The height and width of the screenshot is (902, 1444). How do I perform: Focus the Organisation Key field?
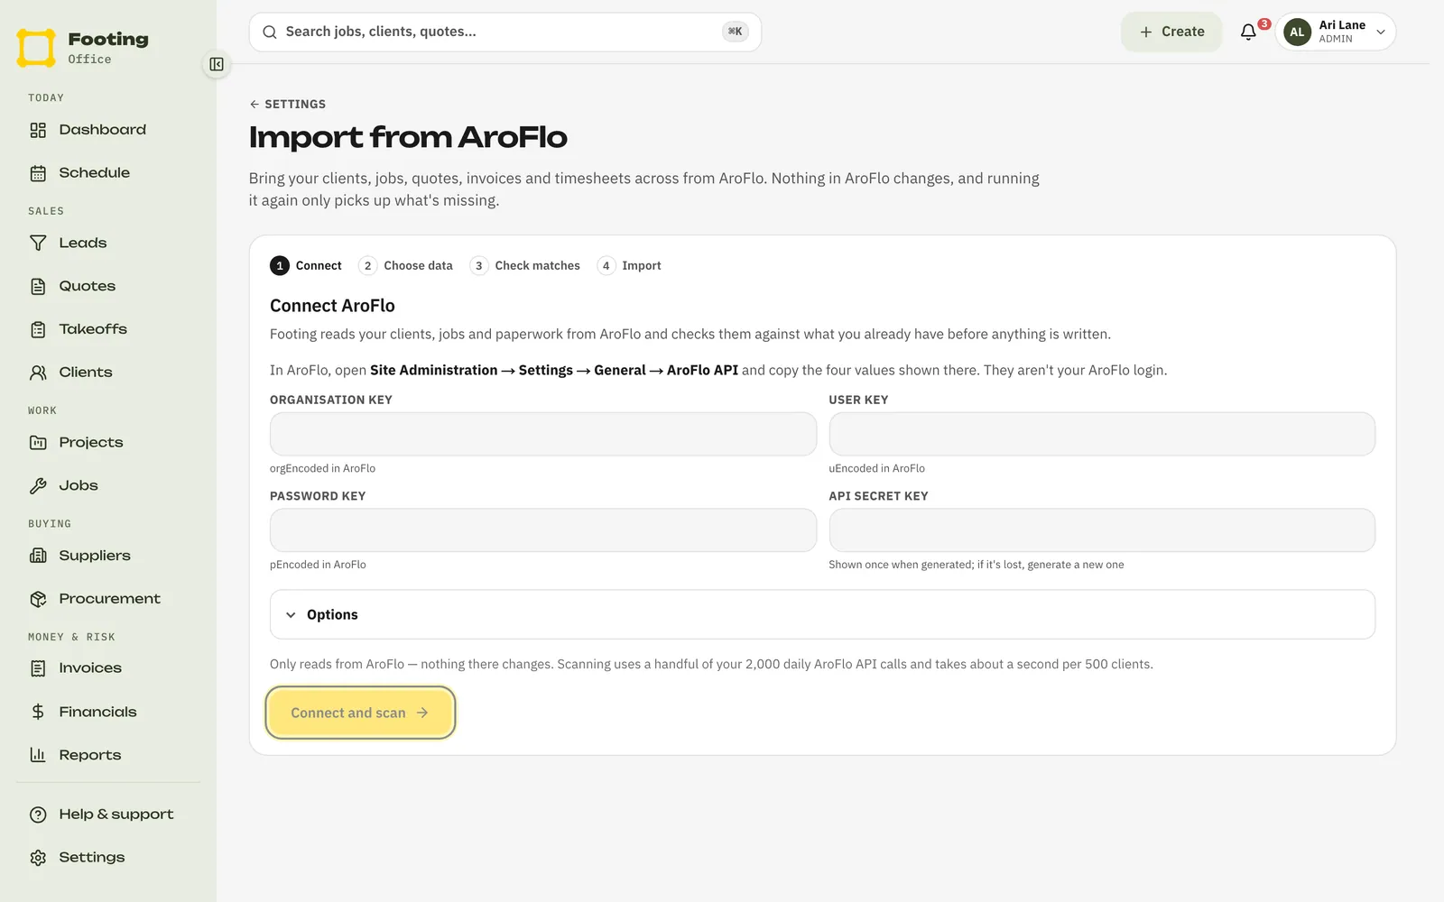pyautogui.click(x=543, y=434)
